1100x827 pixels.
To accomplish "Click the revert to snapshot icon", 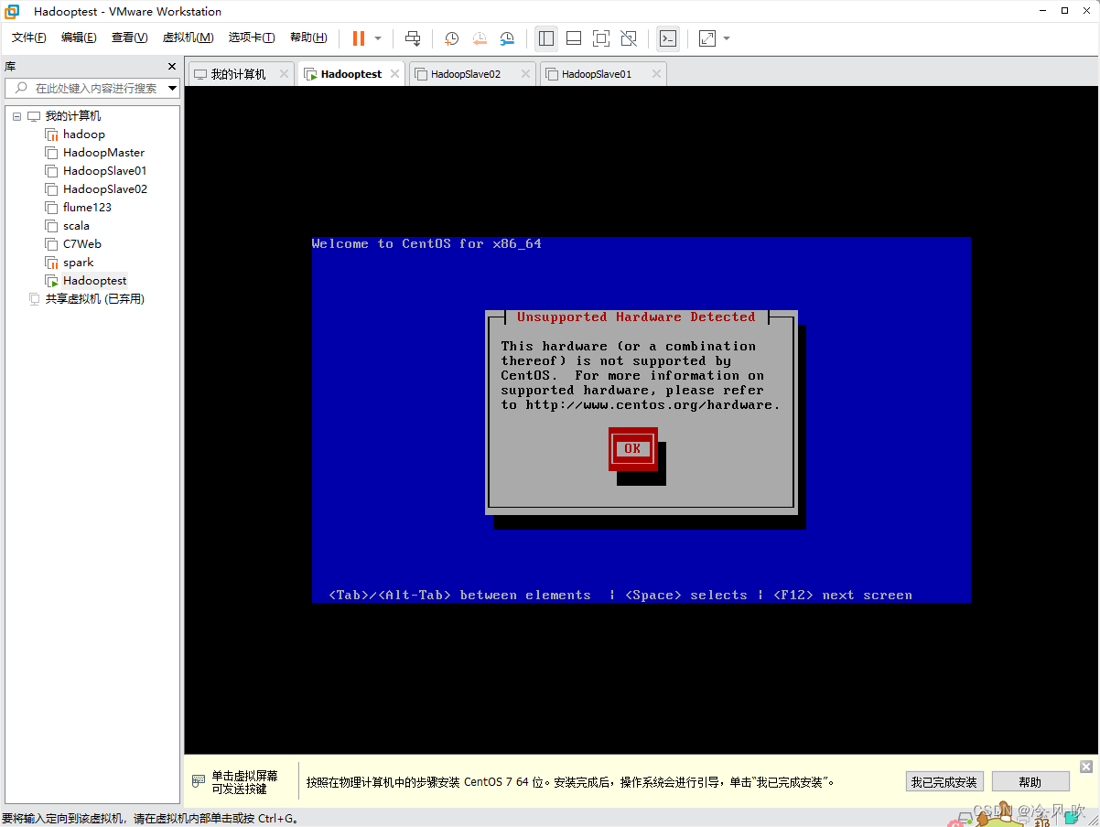I will (480, 38).
